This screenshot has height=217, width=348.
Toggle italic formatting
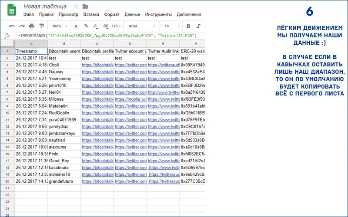tap(198, 26)
